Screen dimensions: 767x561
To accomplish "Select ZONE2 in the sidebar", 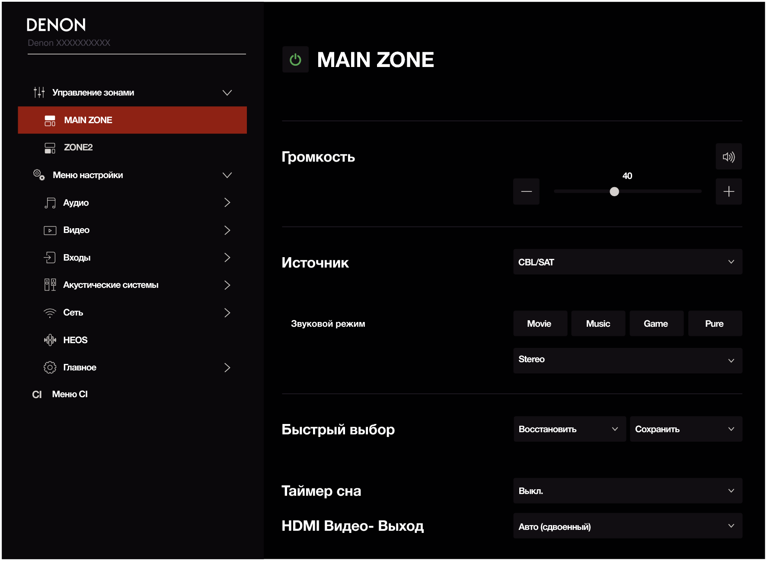I will click(x=78, y=147).
